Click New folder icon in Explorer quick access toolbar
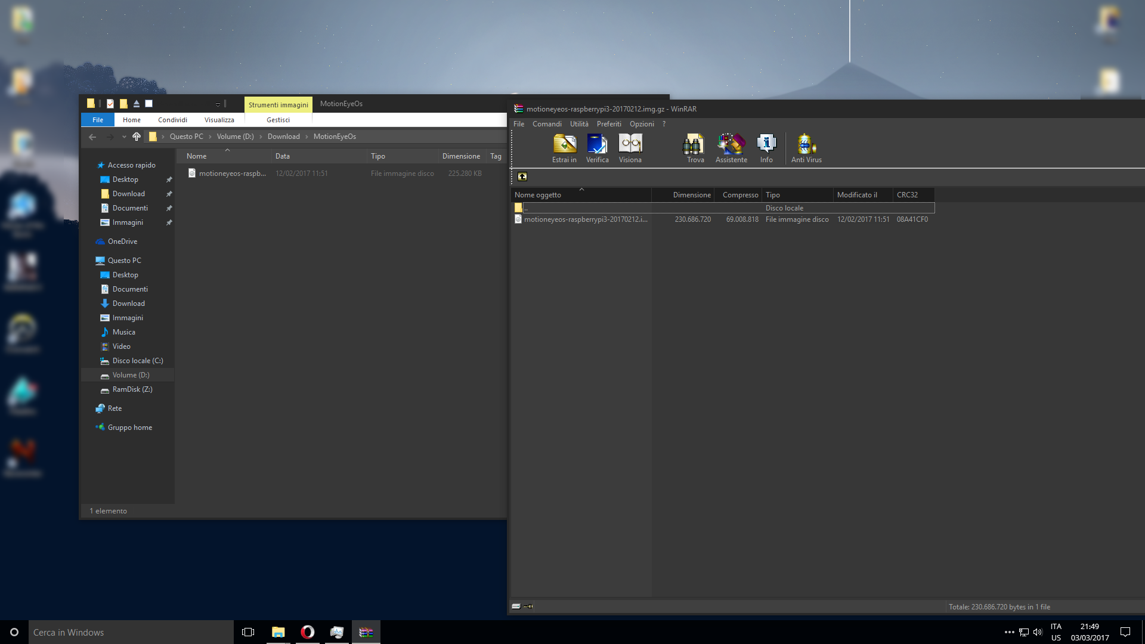 point(123,104)
